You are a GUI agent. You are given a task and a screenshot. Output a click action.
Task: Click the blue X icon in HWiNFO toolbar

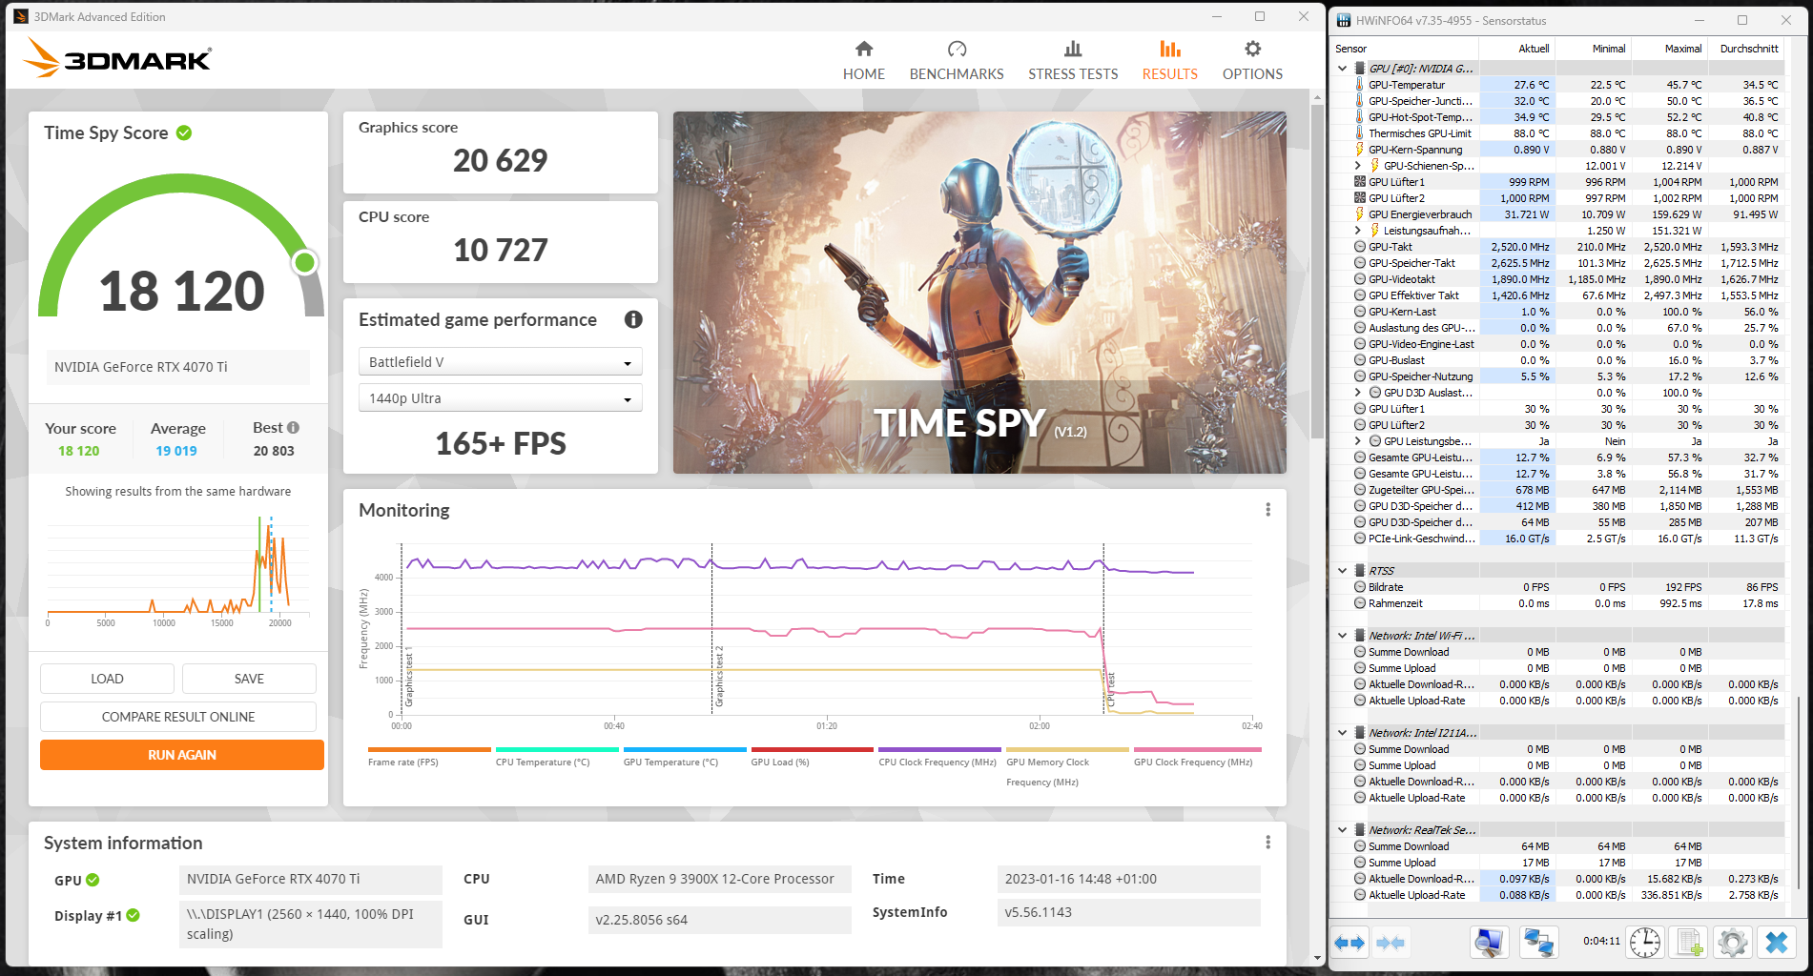click(x=1777, y=943)
